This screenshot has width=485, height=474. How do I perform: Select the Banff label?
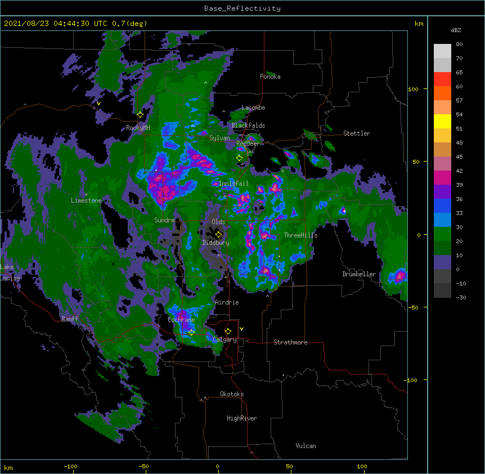pyautogui.click(x=70, y=319)
